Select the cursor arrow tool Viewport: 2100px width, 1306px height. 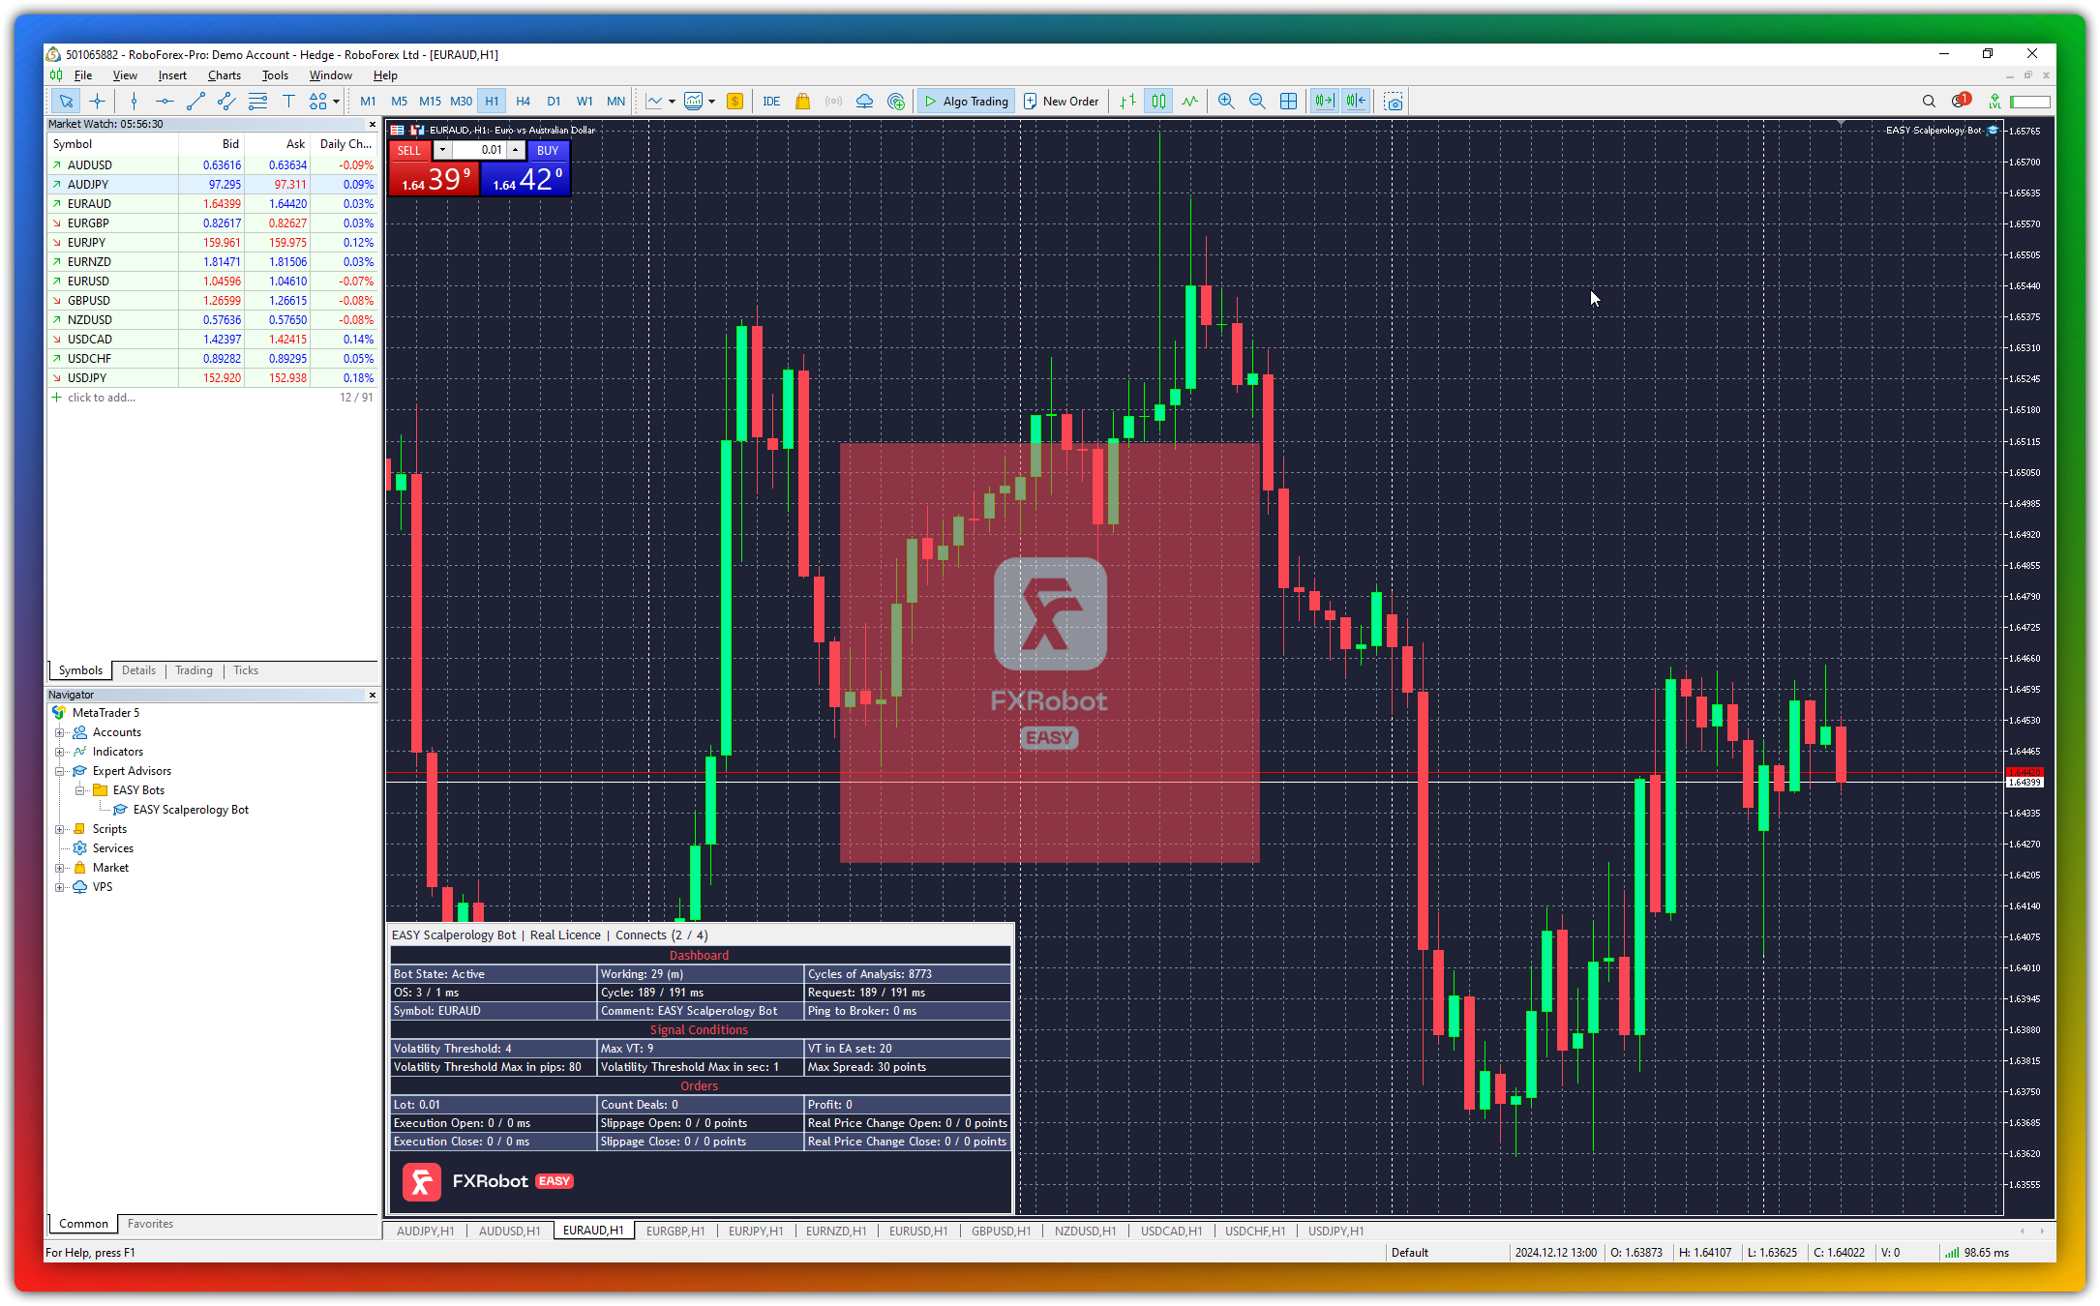(x=65, y=101)
